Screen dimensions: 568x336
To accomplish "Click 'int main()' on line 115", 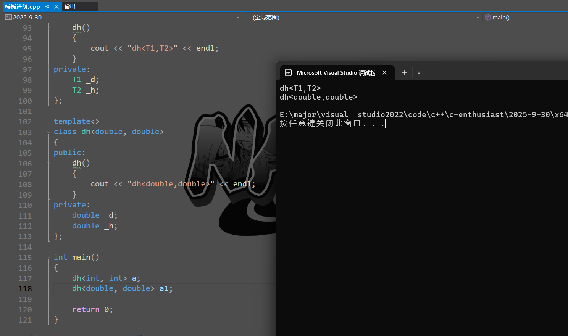I will point(76,257).
